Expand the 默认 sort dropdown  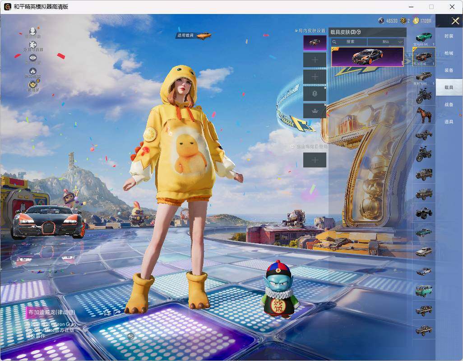(386, 42)
